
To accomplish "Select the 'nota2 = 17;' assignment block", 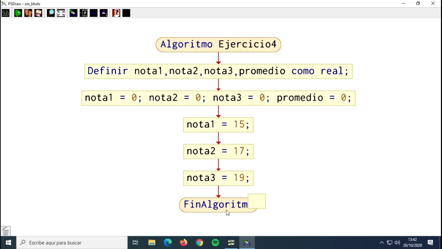I will point(218,151).
